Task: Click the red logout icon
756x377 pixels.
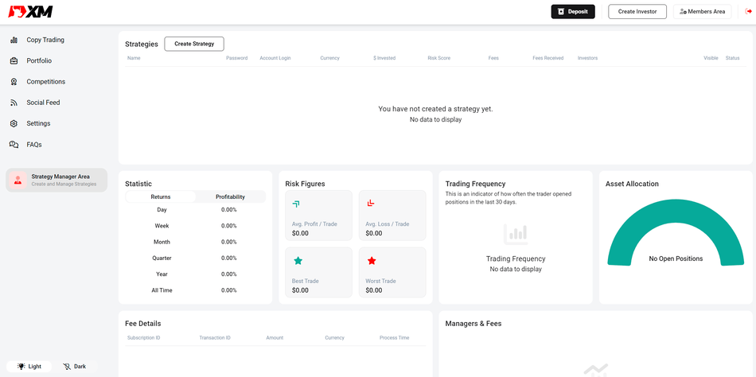Action: coord(748,11)
